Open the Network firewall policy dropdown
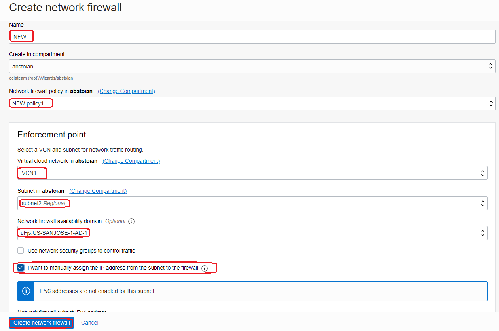This screenshot has width=499, height=331. [x=252, y=103]
